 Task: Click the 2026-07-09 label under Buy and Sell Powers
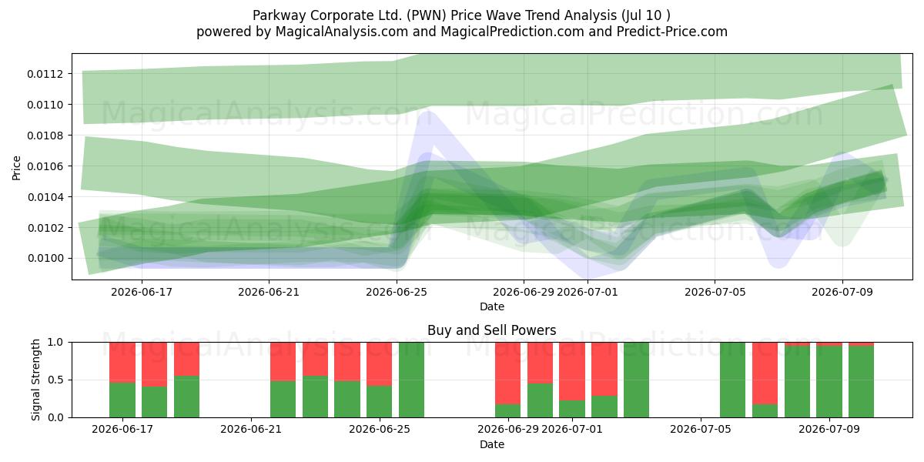tap(829, 430)
